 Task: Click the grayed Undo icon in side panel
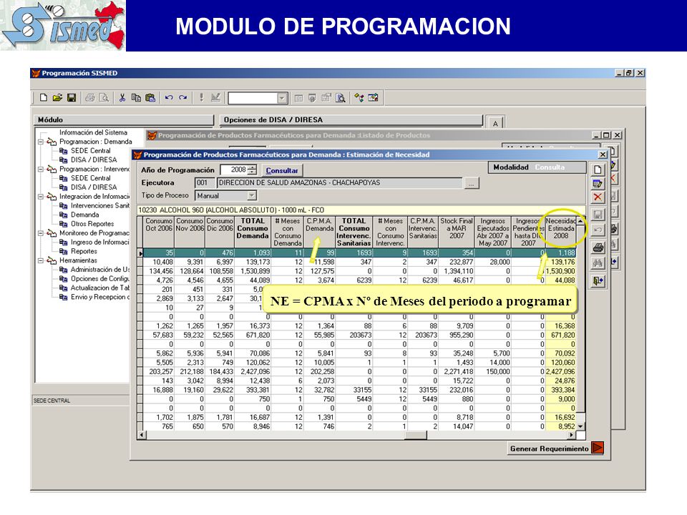[x=598, y=229]
